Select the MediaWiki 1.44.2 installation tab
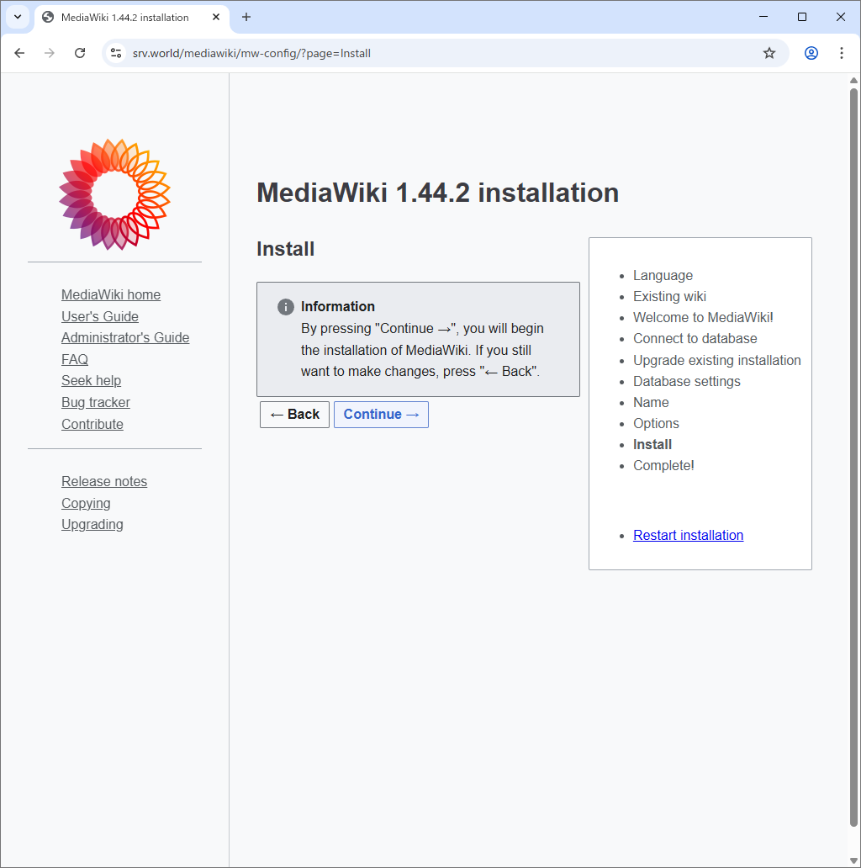Screen dimensions: 861x868 point(124,17)
